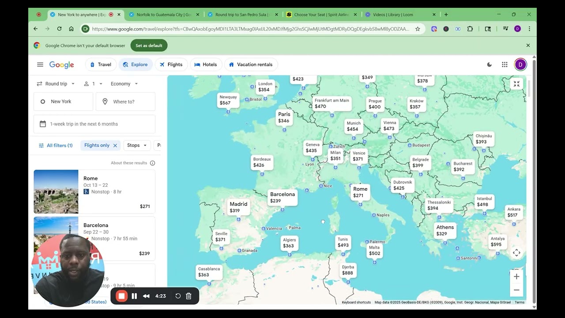The width and height of the screenshot is (565, 318).
Task: Stop the Loom recording
Action: (122, 296)
